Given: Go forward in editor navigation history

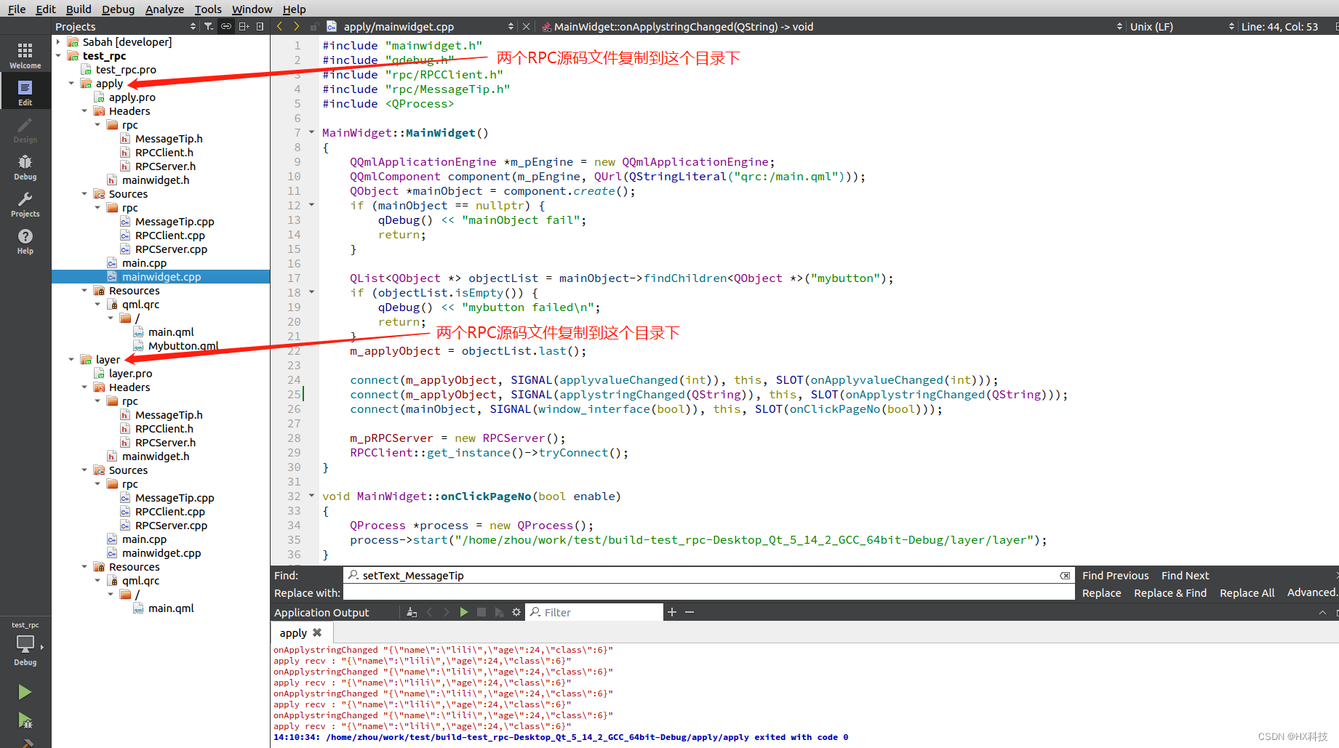Looking at the screenshot, I should point(296,26).
